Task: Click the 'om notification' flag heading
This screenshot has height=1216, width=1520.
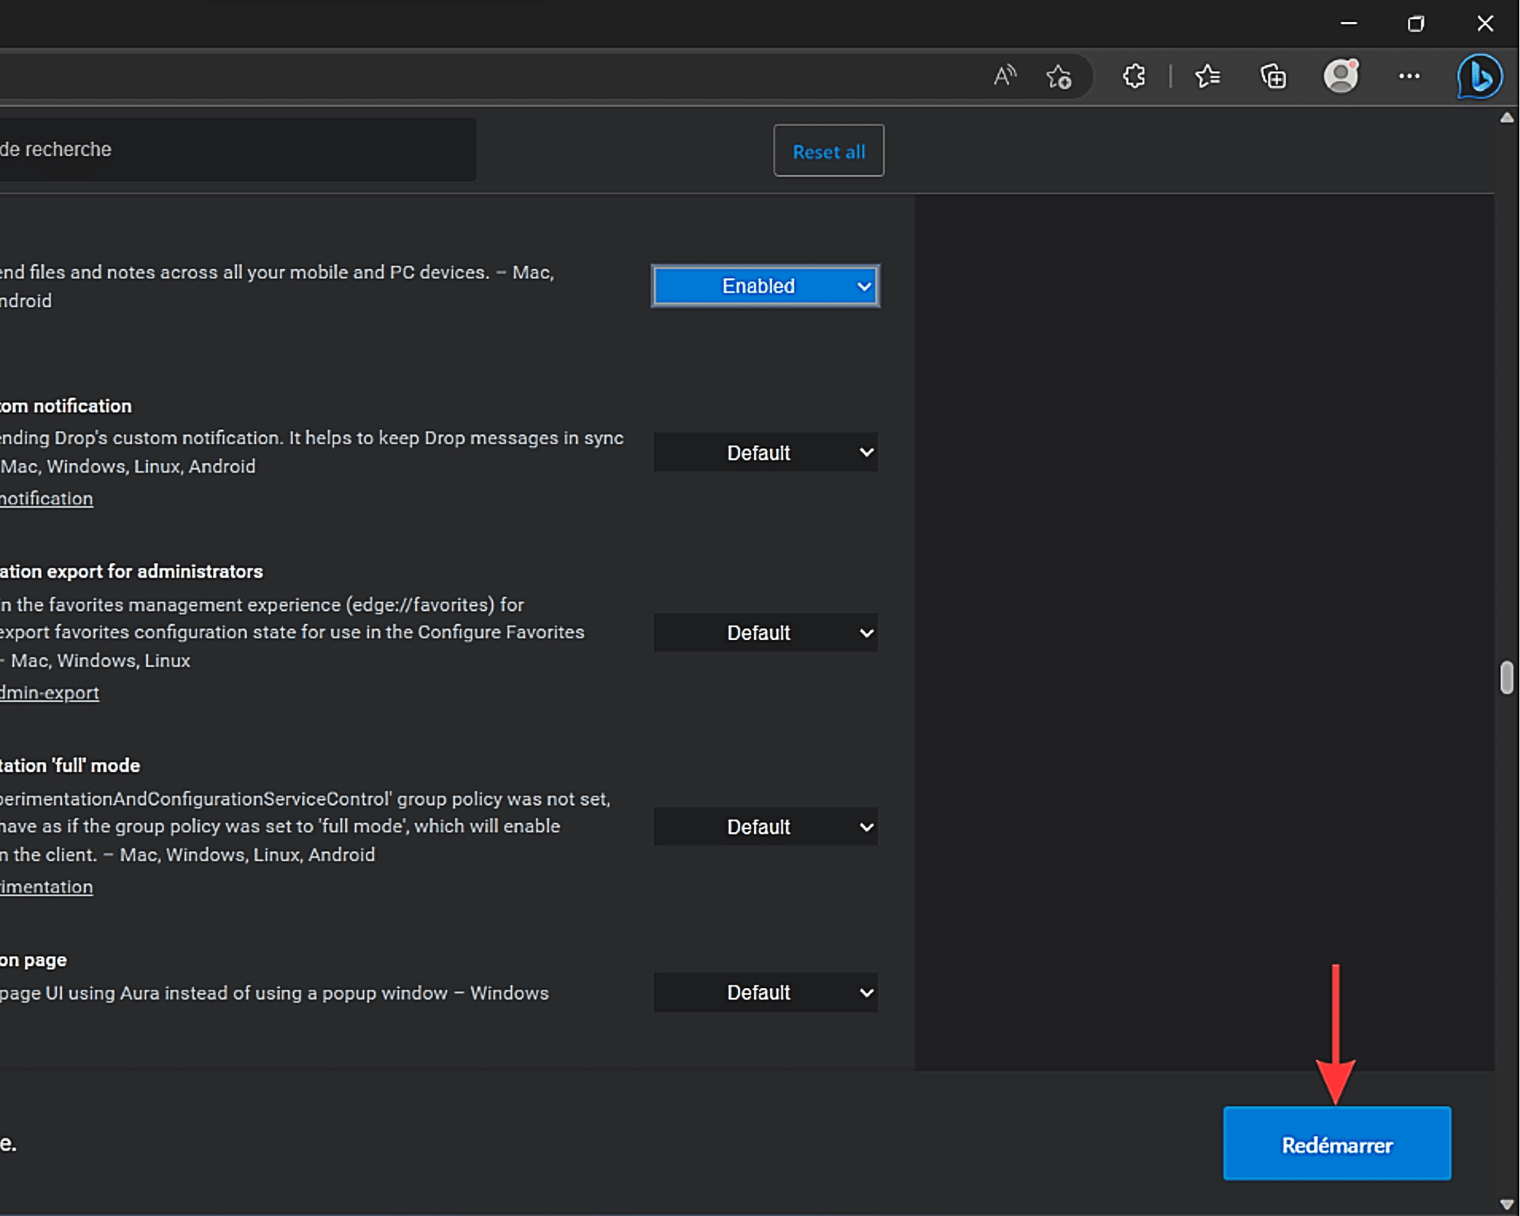Action: point(65,406)
